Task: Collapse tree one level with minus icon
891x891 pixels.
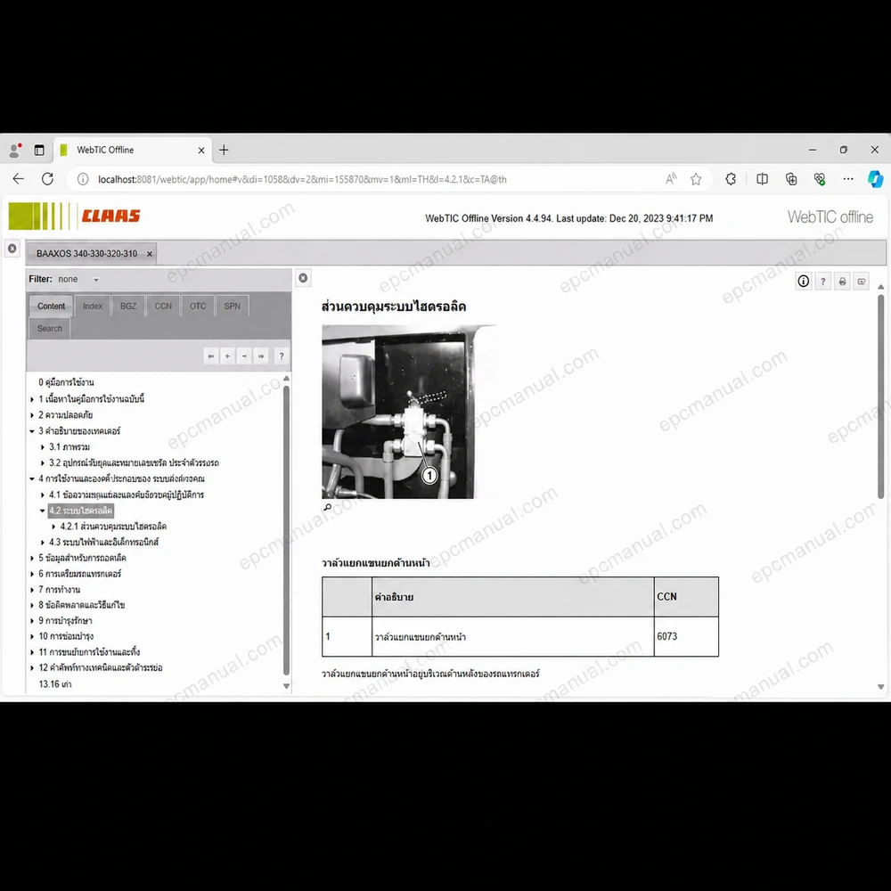Action: [244, 356]
